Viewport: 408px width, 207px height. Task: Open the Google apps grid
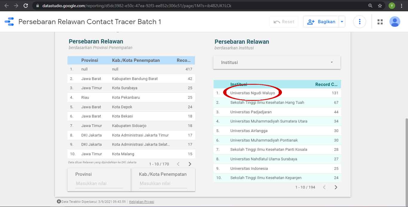pyautogui.click(x=380, y=22)
